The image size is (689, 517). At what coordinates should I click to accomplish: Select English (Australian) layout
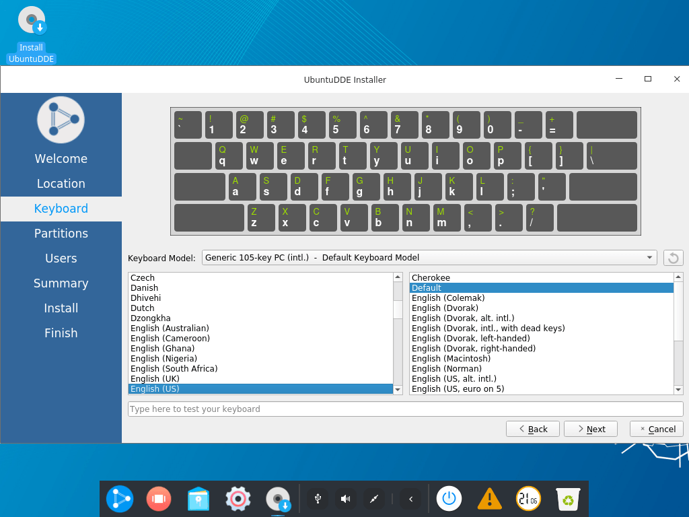click(260, 329)
